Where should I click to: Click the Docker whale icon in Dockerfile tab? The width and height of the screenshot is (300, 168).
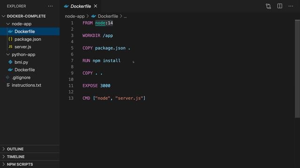[x=67, y=6]
